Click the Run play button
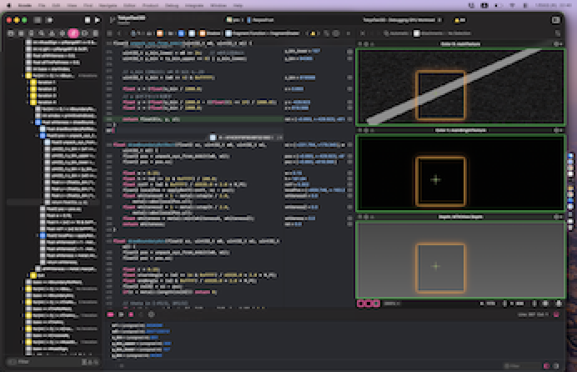This screenshot has width=577, height=372. point(98,20)
